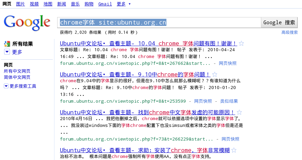Viewport: 302px width, 160px height.
Task: Star the '找到chrome中文字体发虚的可能原因' result
Action: (x=239, y=112)
